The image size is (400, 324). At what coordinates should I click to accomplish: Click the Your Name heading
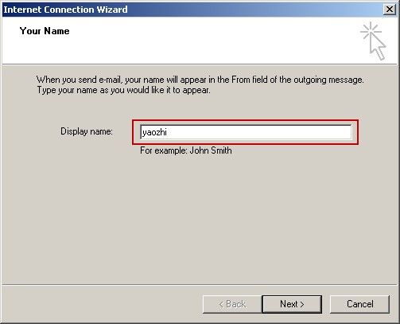(x=45, y=31)
